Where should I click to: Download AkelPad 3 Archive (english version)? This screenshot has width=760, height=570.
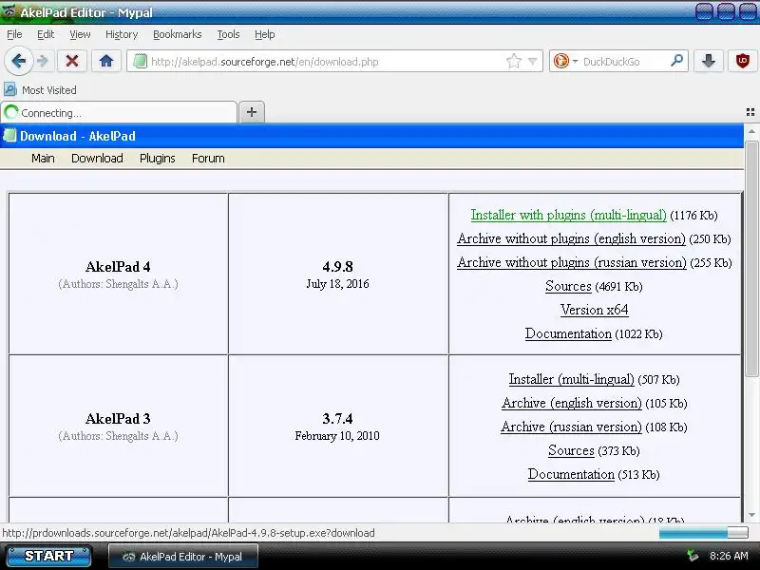tap(572, 403)
